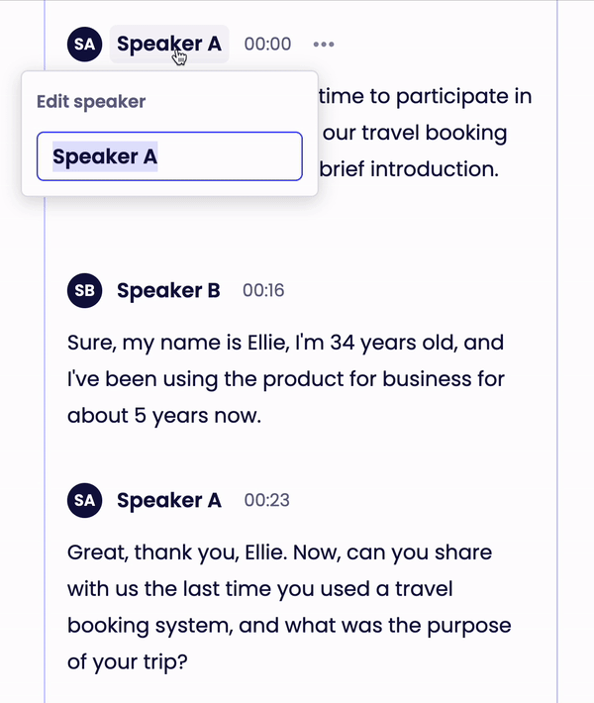This screenshot has height=703, width=594.
Task: Open Speaker A name editor at 00:23
Action: tap(168, 500)
